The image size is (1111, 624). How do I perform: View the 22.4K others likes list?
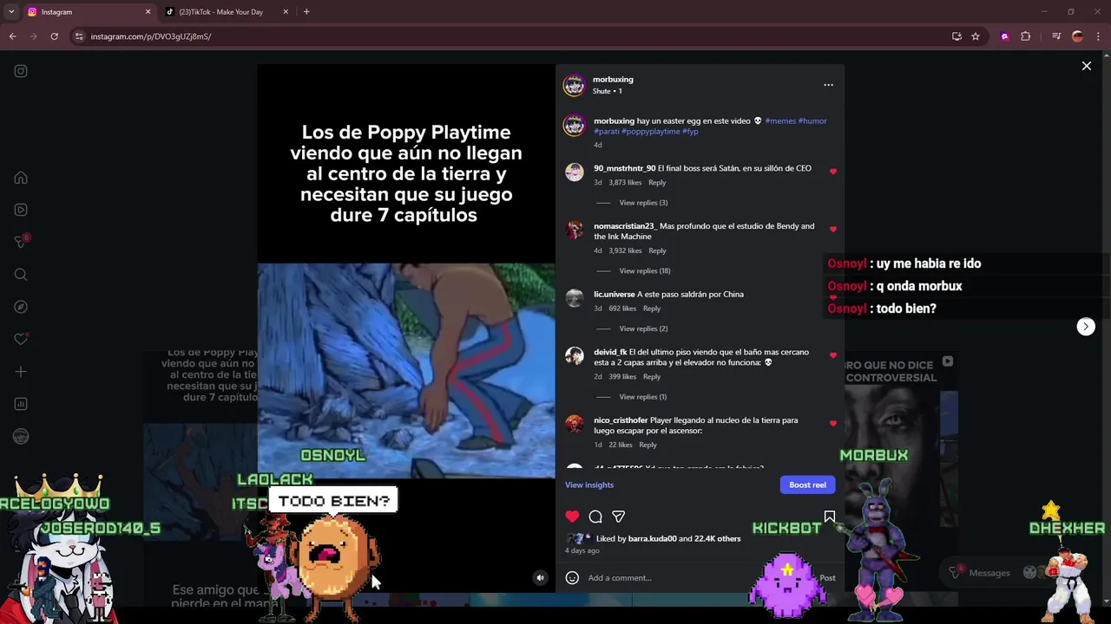click(717, 539)
